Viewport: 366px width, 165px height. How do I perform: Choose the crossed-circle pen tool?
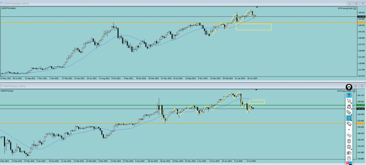[349, 107]
